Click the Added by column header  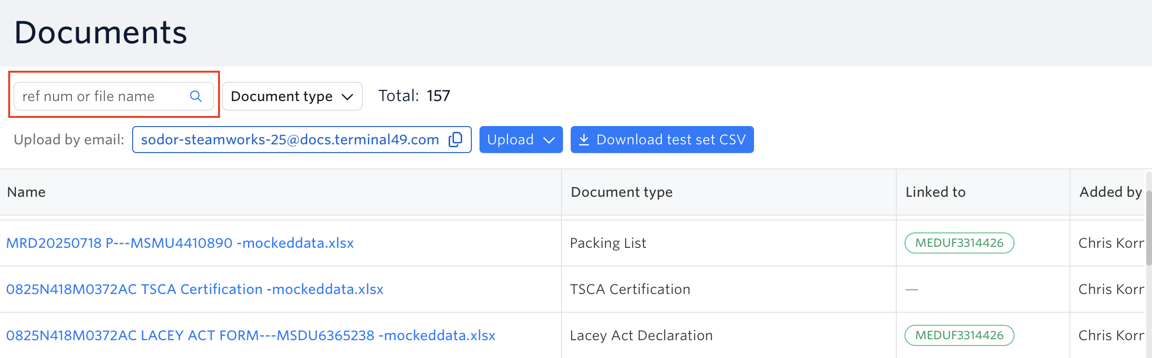1111,192
